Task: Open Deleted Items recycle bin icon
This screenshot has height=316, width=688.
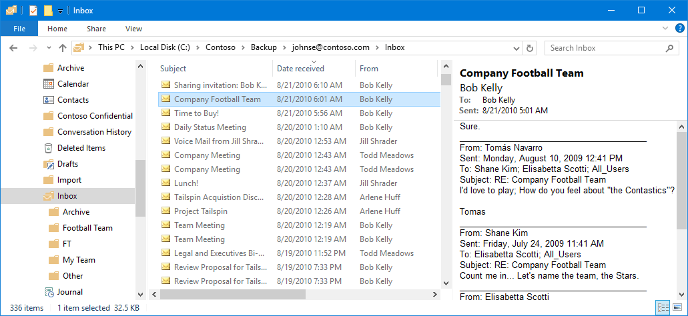Action: point(48,148)
